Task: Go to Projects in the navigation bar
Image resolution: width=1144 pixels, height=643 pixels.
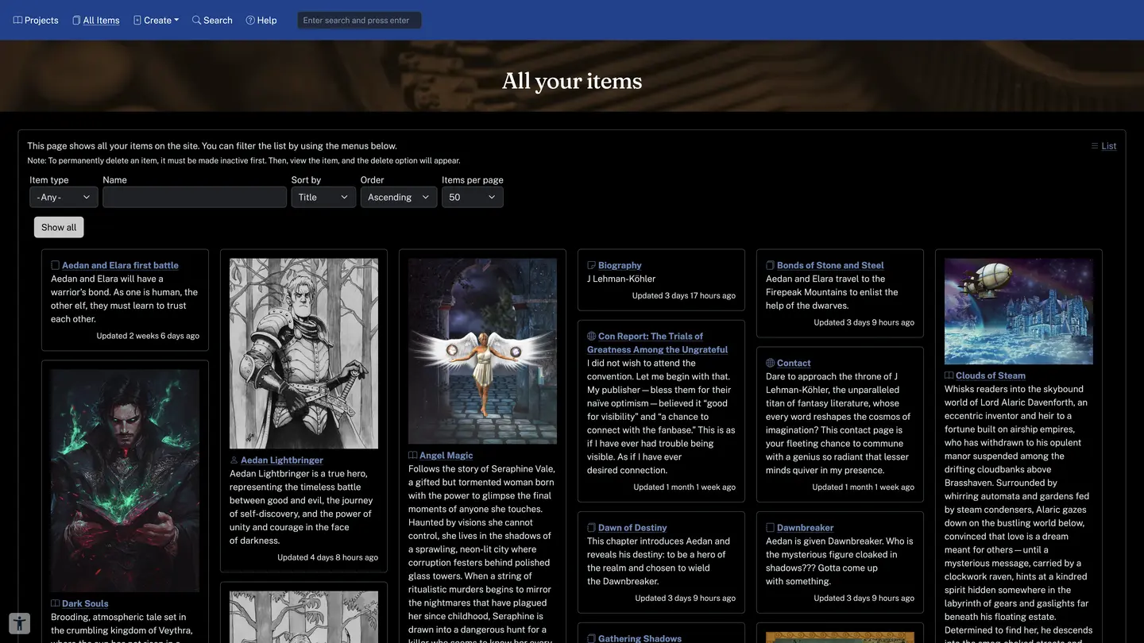Action: coord(36,21)
